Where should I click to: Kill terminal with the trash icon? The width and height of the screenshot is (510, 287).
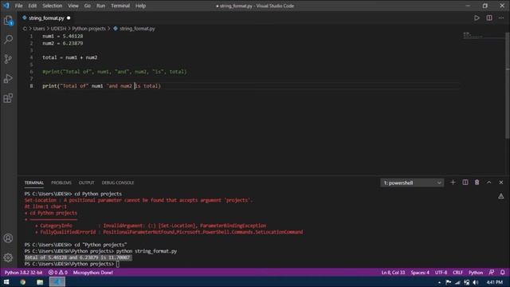click(477, 183)
